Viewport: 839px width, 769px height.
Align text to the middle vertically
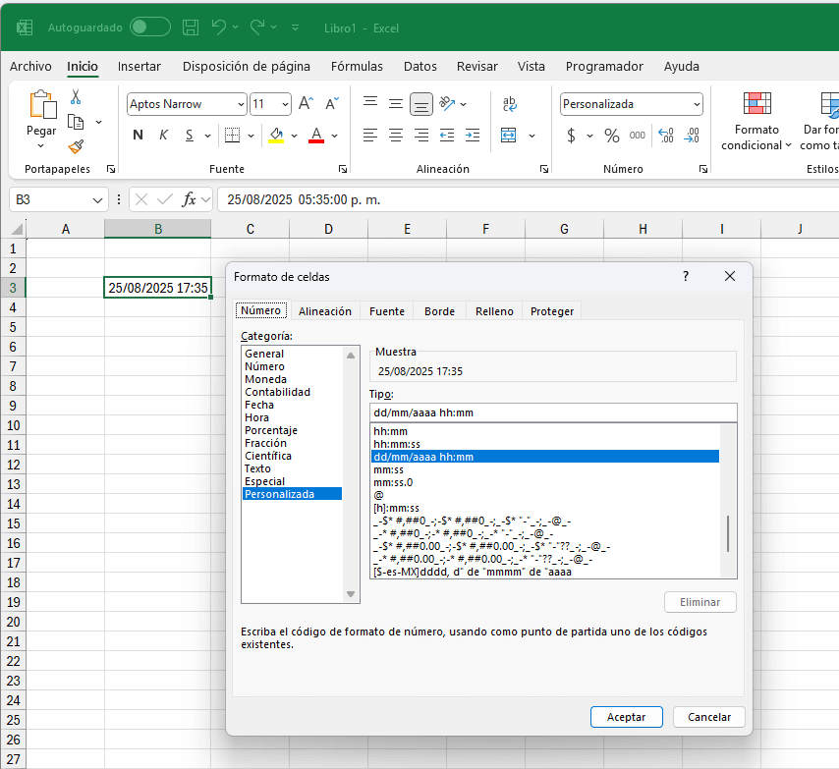[396, 104]
